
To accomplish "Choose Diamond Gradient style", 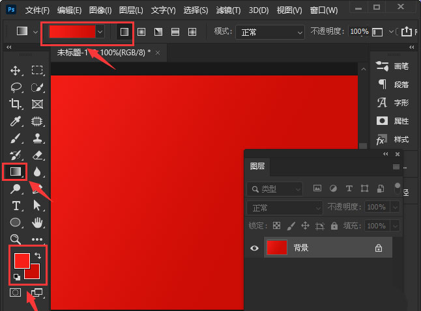I will click(192, 32).
